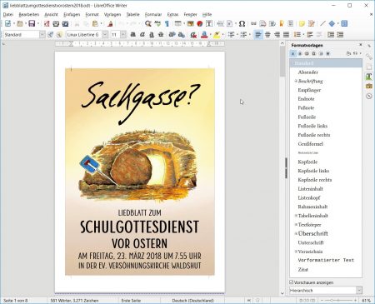Viewport: 375px width, 304px height.
Task: Insert bookmark icon in toolbar
Action: coord(282,23)
